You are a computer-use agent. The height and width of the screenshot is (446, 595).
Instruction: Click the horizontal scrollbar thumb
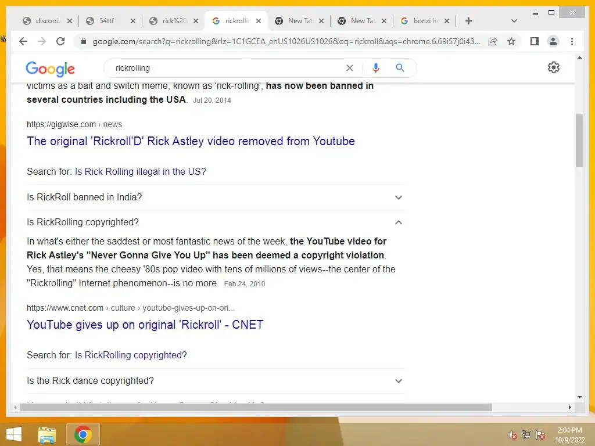[x=256, y=407]
